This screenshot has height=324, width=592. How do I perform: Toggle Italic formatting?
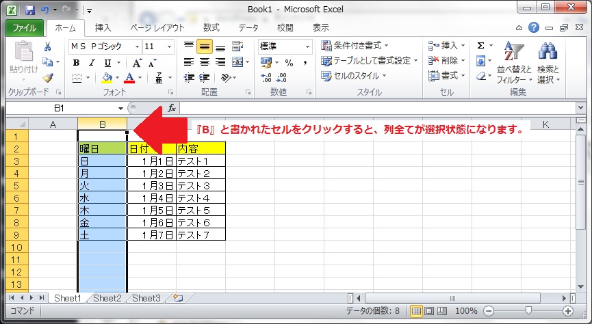(x=90, y=62)
